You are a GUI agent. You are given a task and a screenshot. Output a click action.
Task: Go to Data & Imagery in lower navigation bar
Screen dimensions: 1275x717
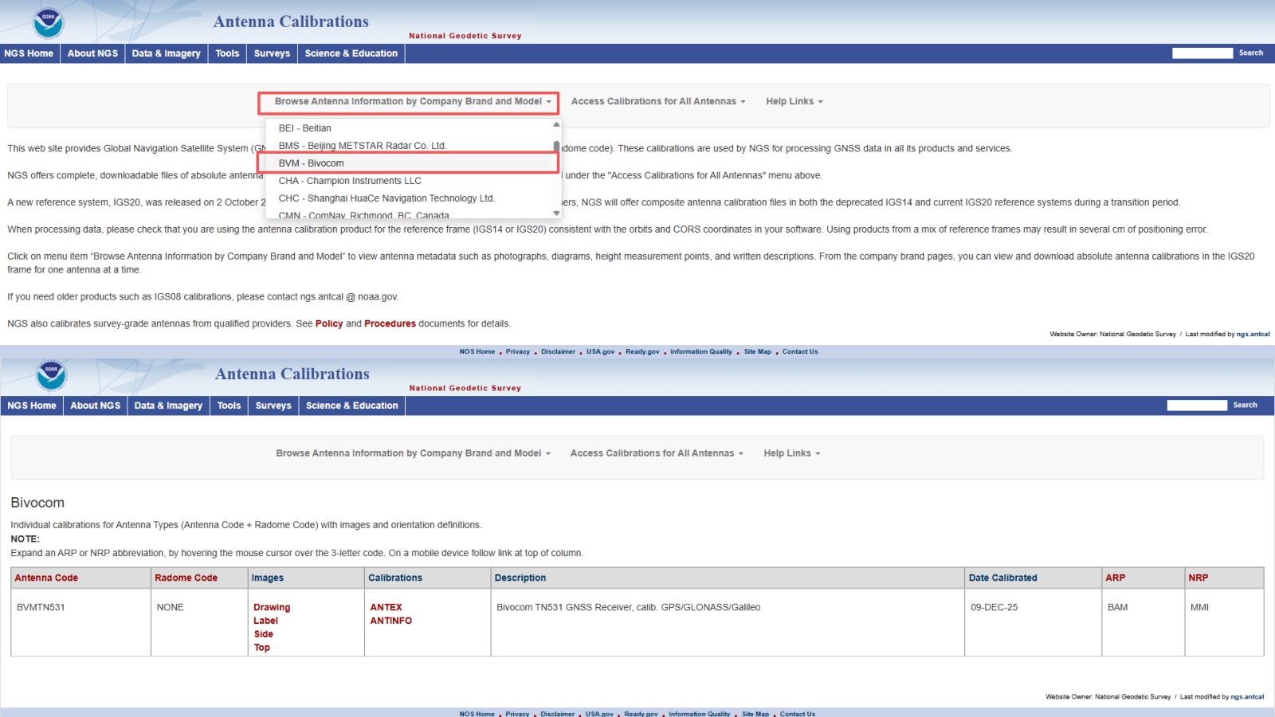[x=168, y=406]
